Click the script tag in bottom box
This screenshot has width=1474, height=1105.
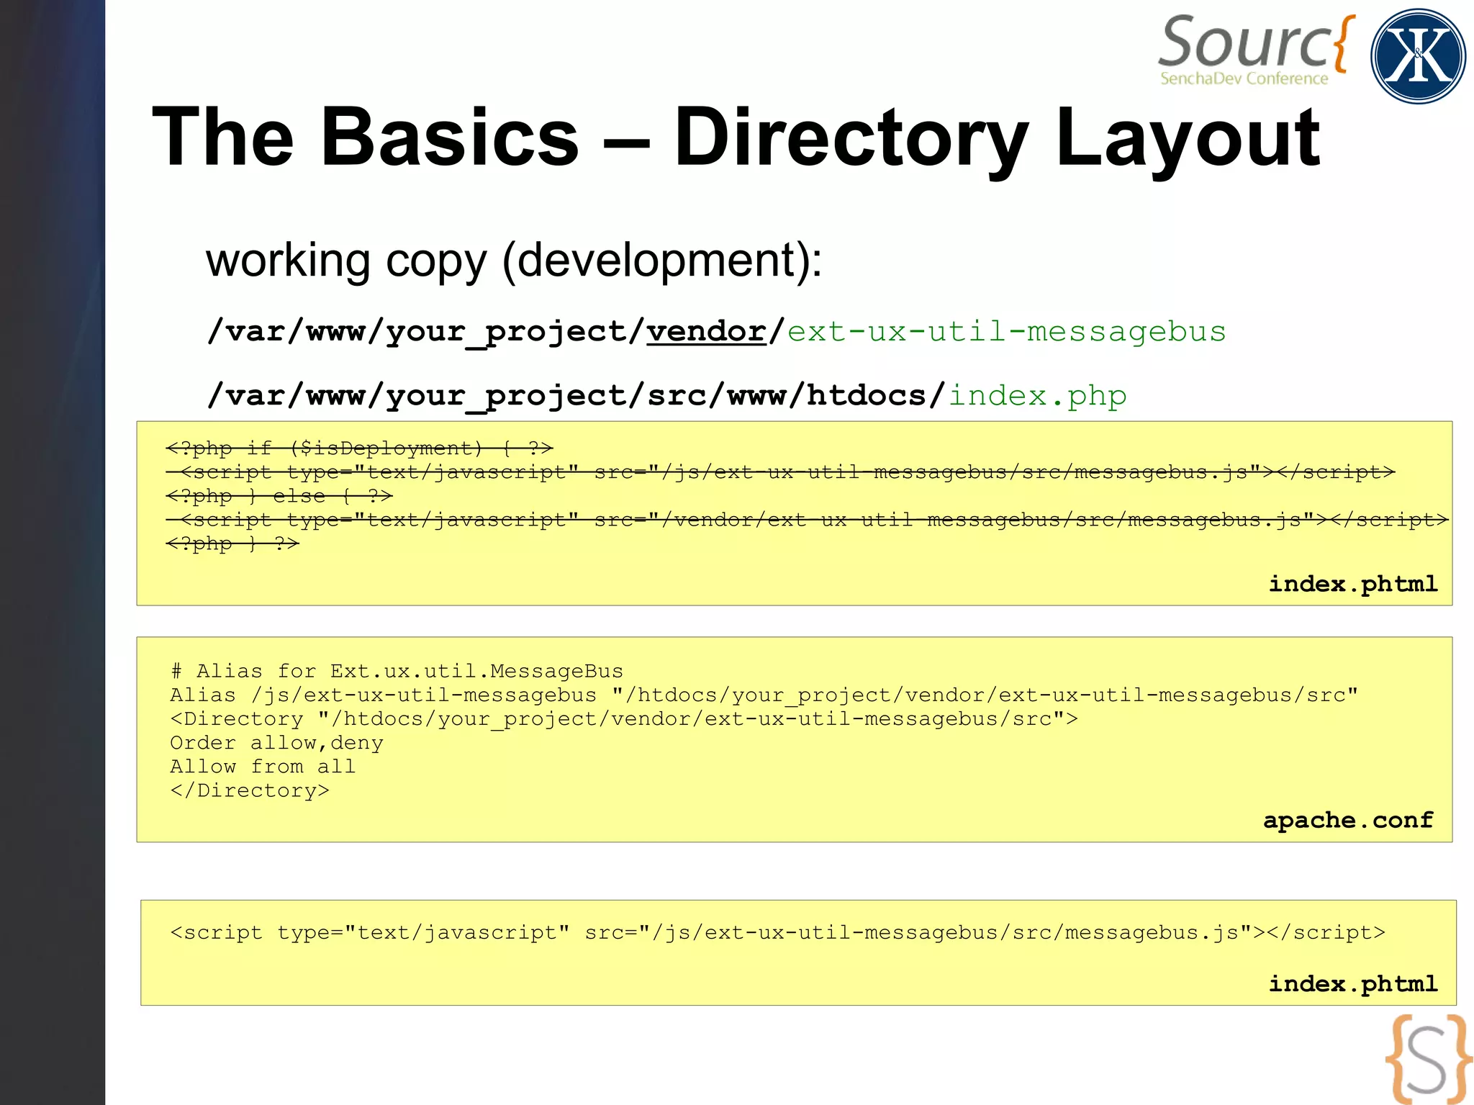777,932
